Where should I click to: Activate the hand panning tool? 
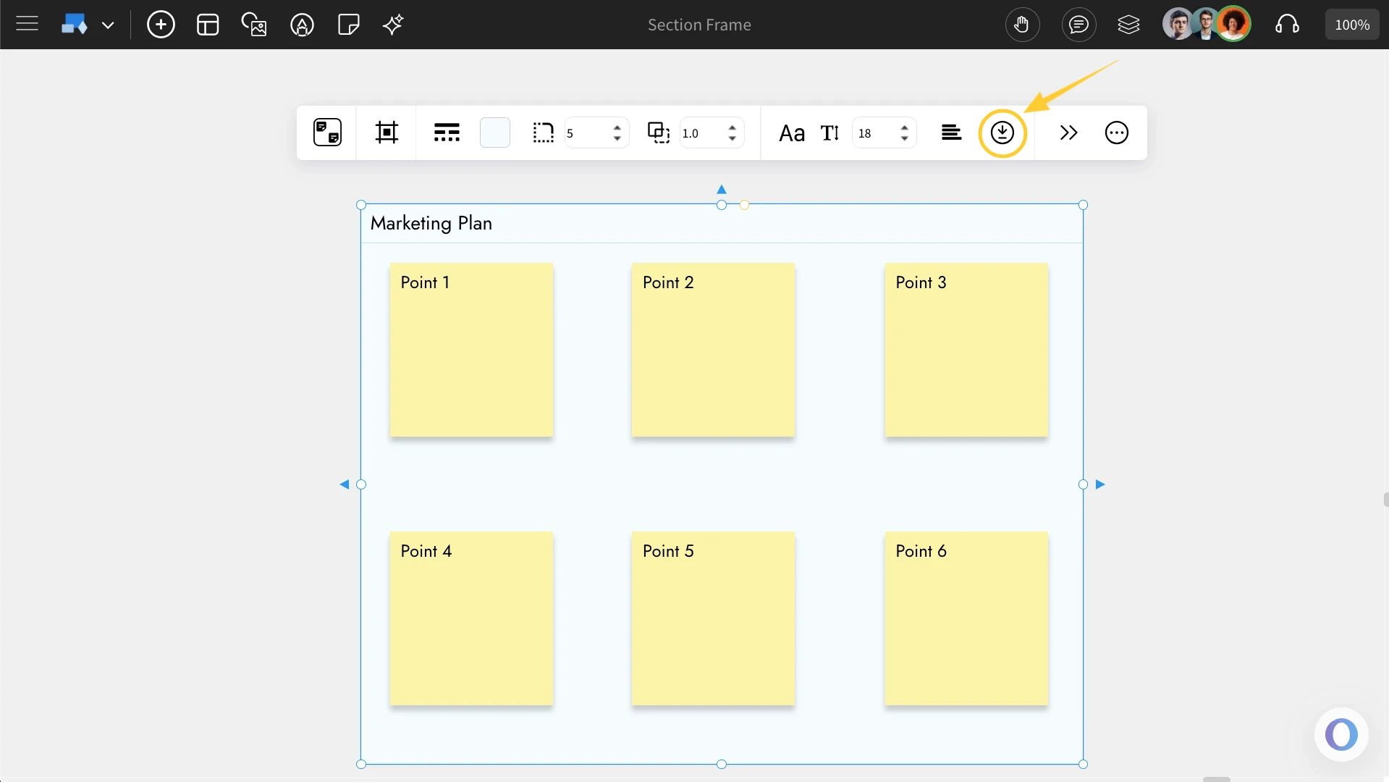point(1022,24)
